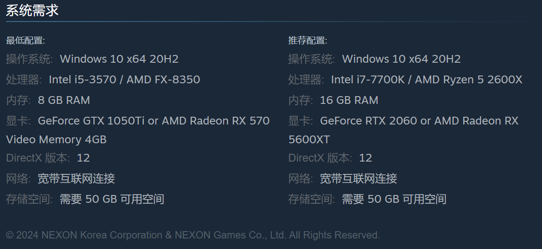Click 宽带互联网连接 under 推荐配置
The width and height of the screenshot is (542, 249).
tap(358, 179)
